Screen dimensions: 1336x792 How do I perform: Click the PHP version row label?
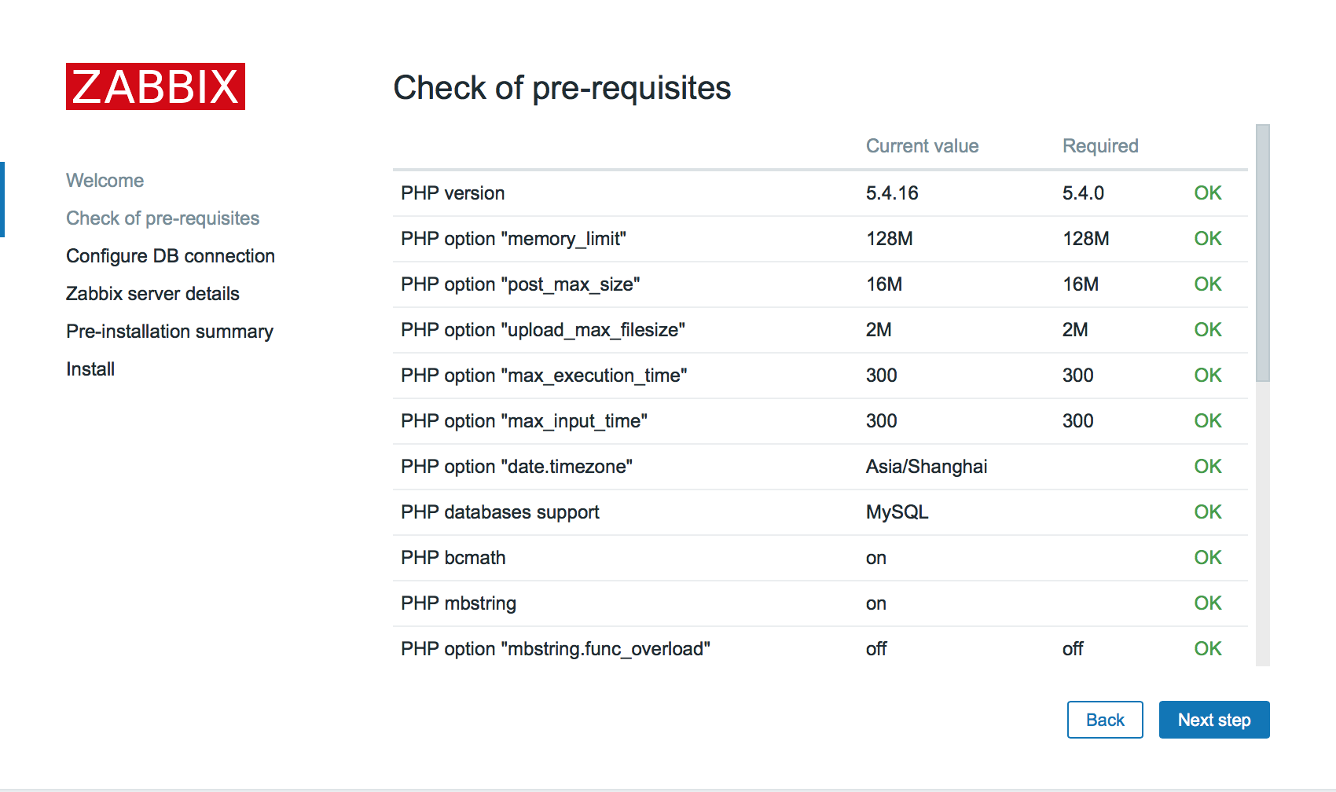453,193
